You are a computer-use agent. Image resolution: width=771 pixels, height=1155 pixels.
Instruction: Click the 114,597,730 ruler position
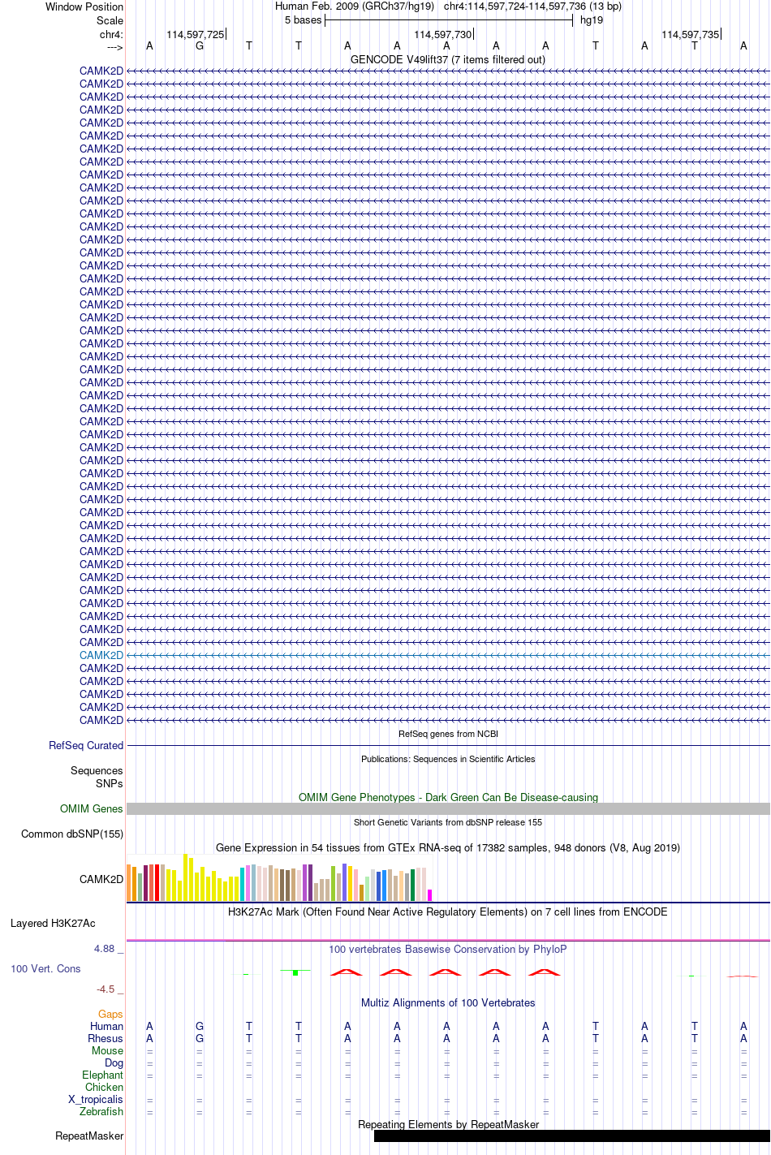pos(442,34)
